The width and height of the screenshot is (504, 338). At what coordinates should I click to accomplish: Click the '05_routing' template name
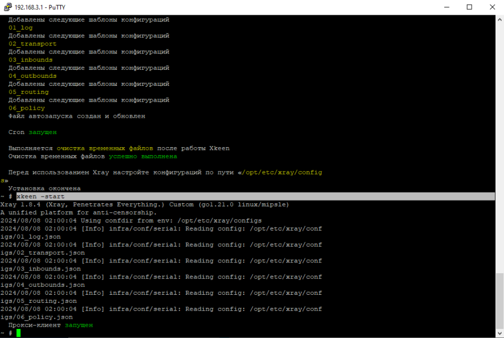[28, 92]
